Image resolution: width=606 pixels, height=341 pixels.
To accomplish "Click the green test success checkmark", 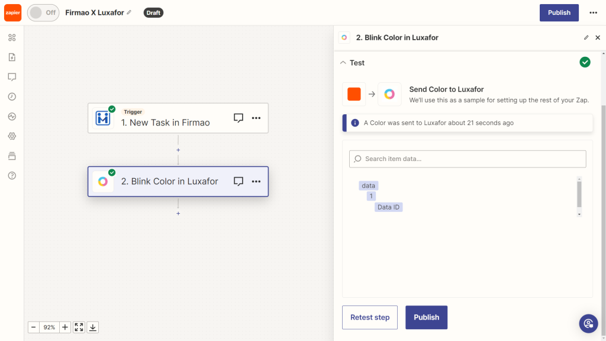I will pos(585,62).
